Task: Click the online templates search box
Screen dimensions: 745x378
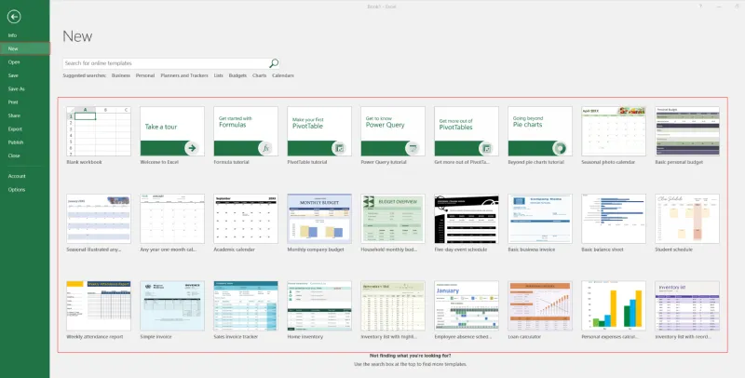Action: coord(168,62)
